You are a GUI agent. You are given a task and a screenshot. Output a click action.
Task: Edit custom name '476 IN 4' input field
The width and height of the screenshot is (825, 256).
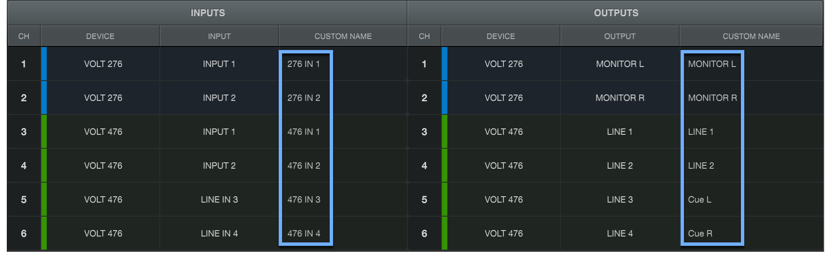[343, 234]
